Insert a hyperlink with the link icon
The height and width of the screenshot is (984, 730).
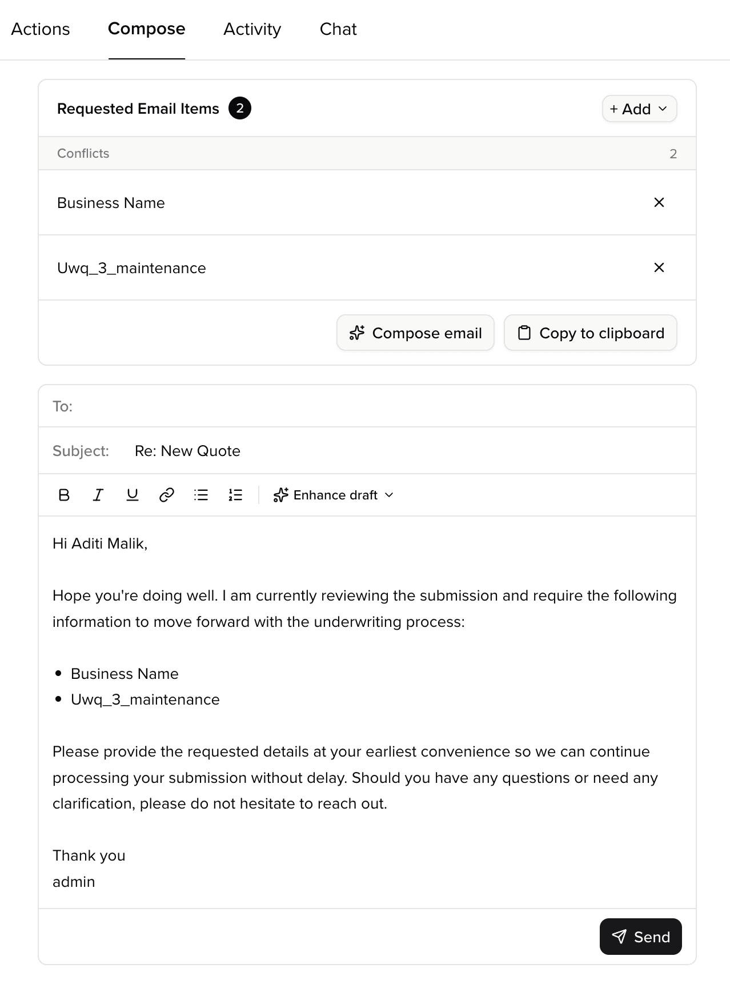tap(167, 495)
